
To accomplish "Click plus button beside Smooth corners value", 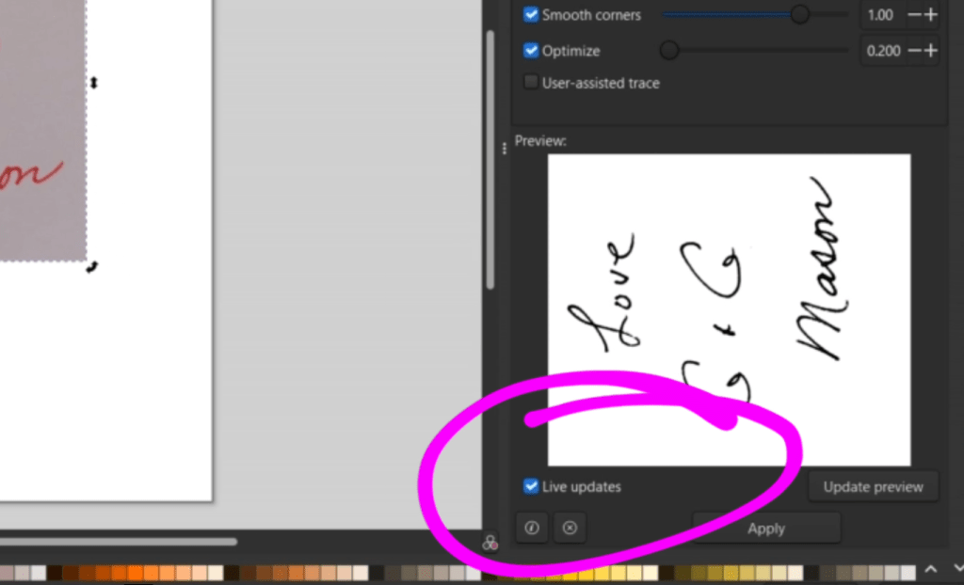I will [x=931, y=15].
